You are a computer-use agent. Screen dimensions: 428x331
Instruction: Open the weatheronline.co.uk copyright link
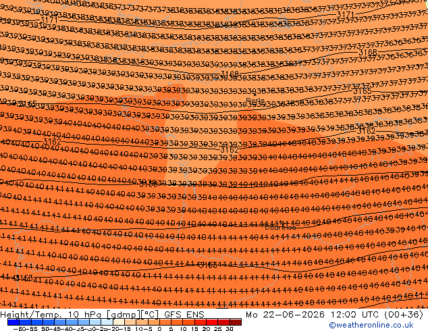371,325
